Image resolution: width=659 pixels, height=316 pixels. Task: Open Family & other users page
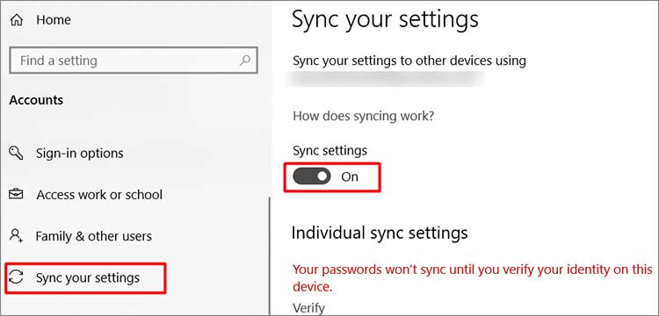tap(94, 236)
